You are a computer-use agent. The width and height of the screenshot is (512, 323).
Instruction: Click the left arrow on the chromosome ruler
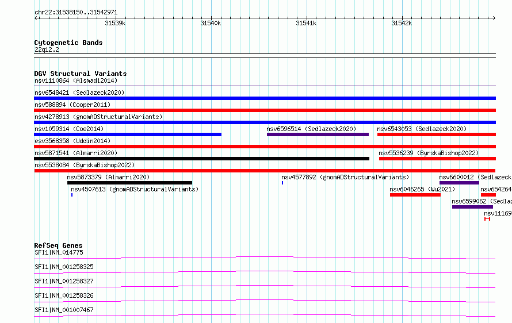click(36, 18)
